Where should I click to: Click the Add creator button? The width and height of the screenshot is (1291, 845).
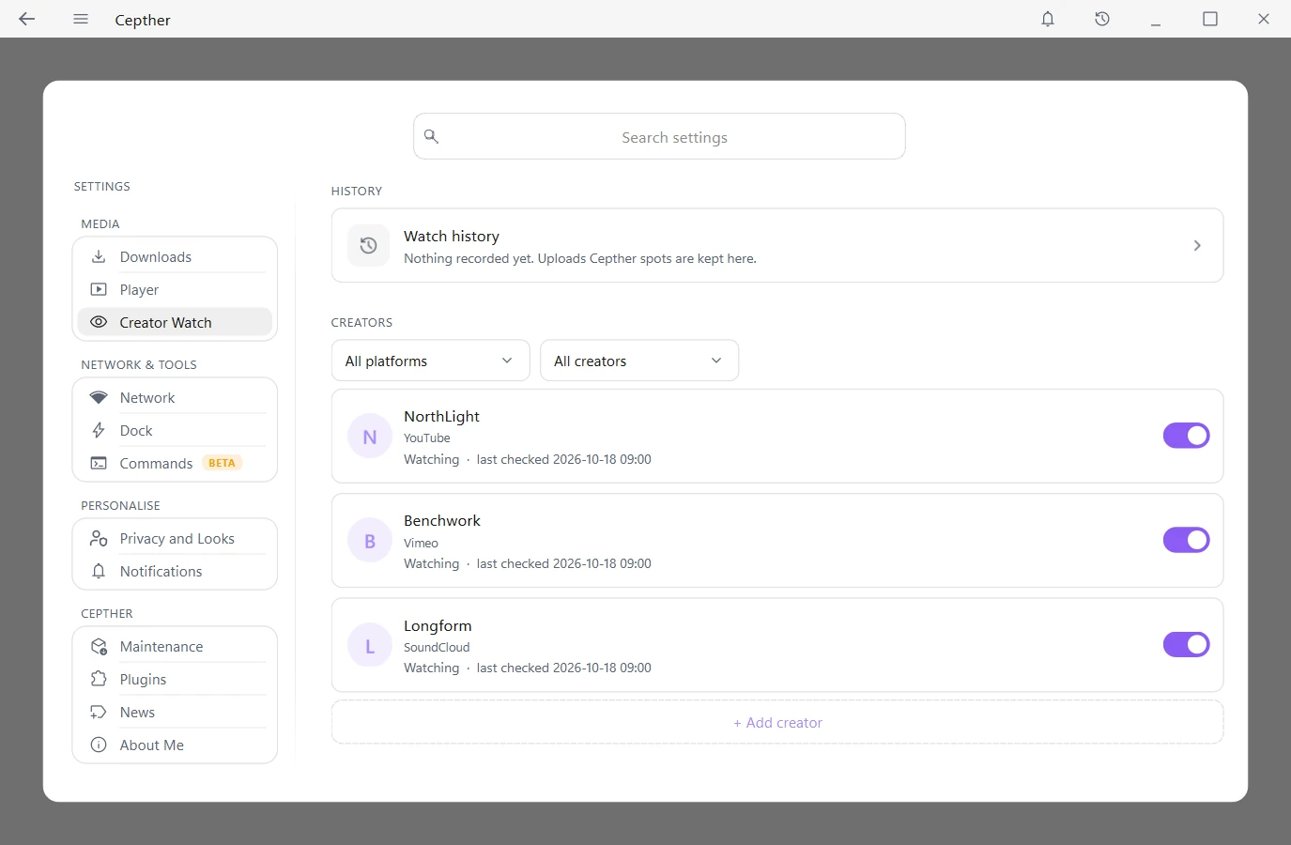pyautogui.click(x=777, y=722)
